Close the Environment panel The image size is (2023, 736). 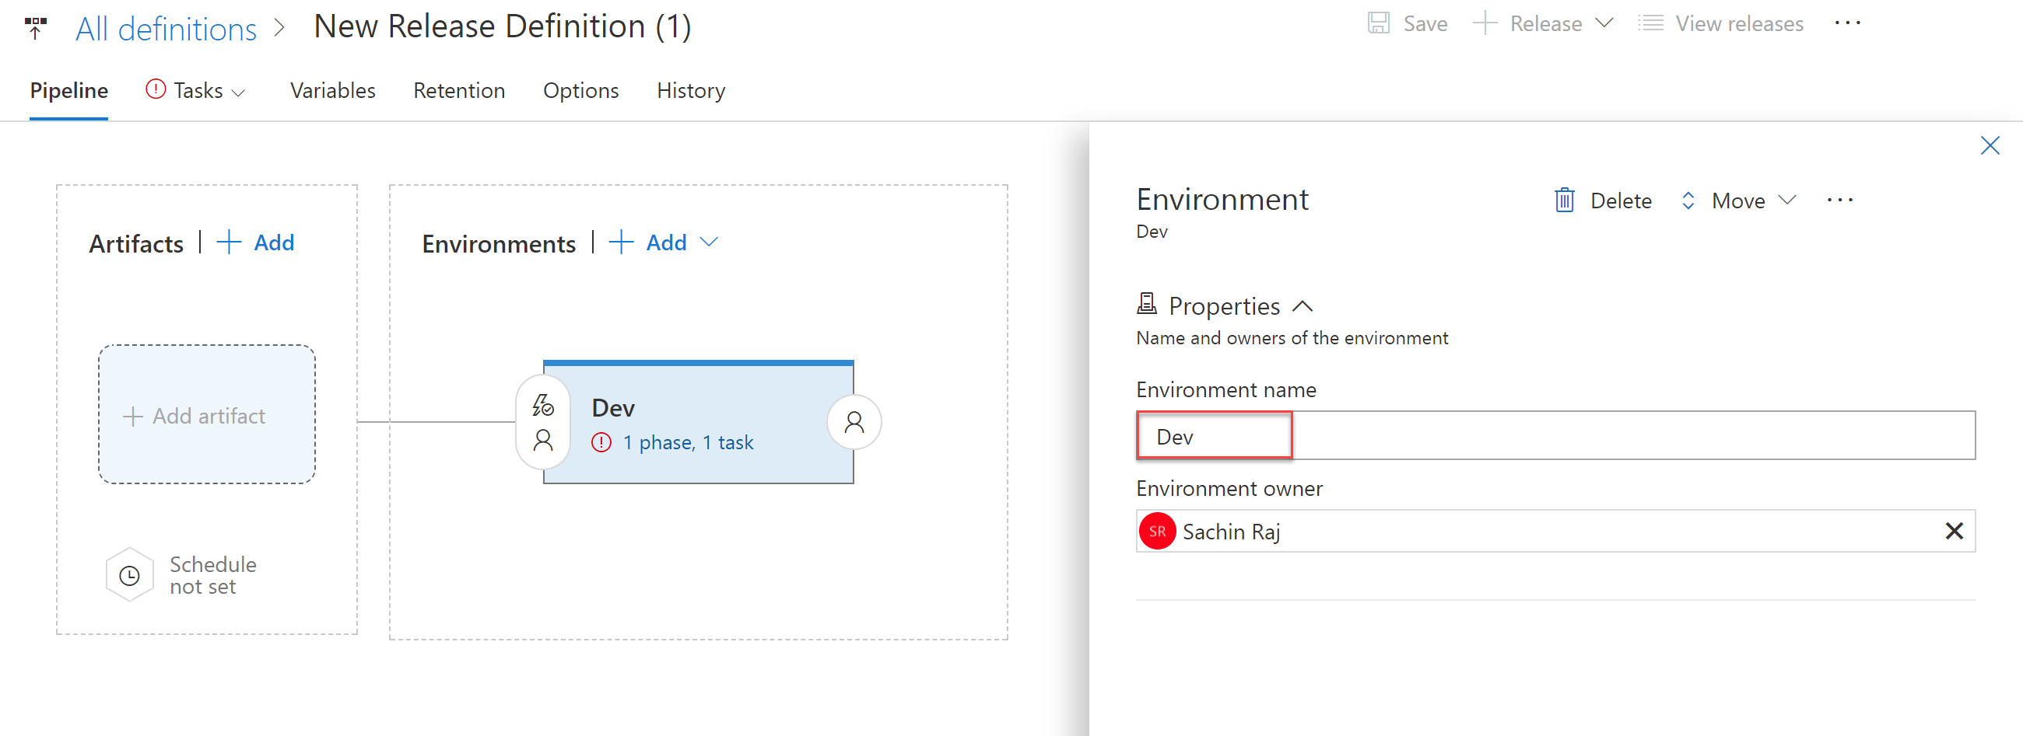[x=1990, y=145]
